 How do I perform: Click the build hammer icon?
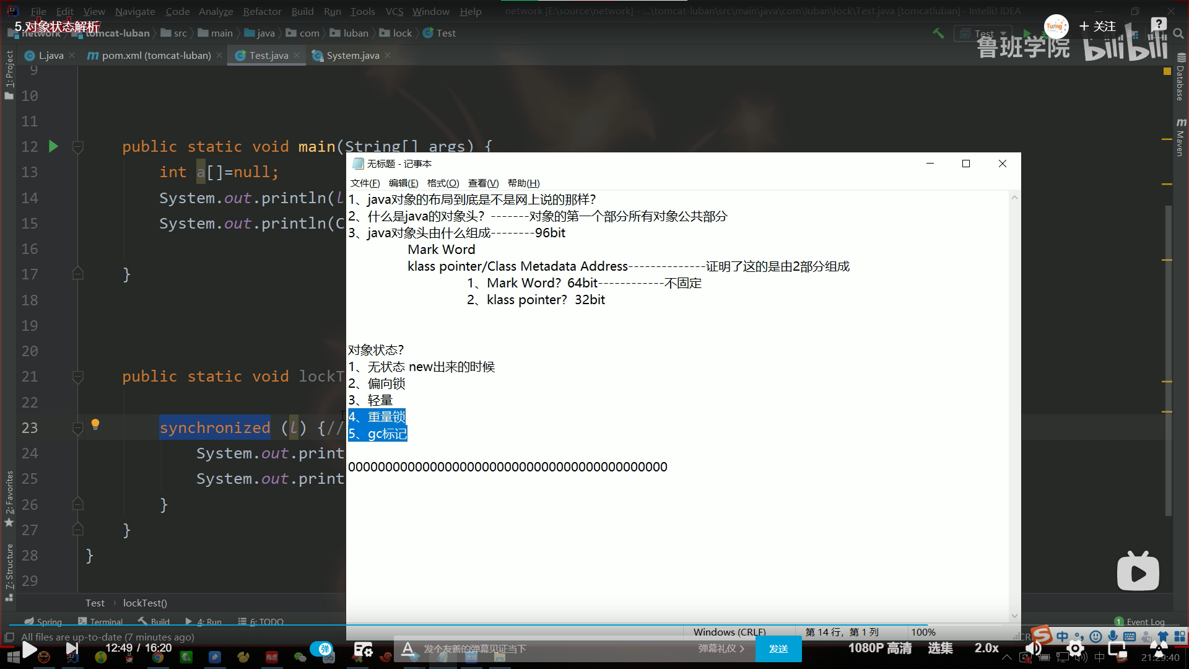939,33
